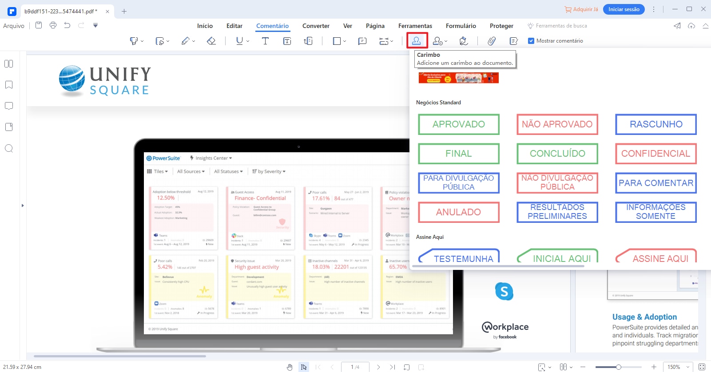
Task: Open the highlighter tool dropdown arrow
Action: (x=142, y=41)
